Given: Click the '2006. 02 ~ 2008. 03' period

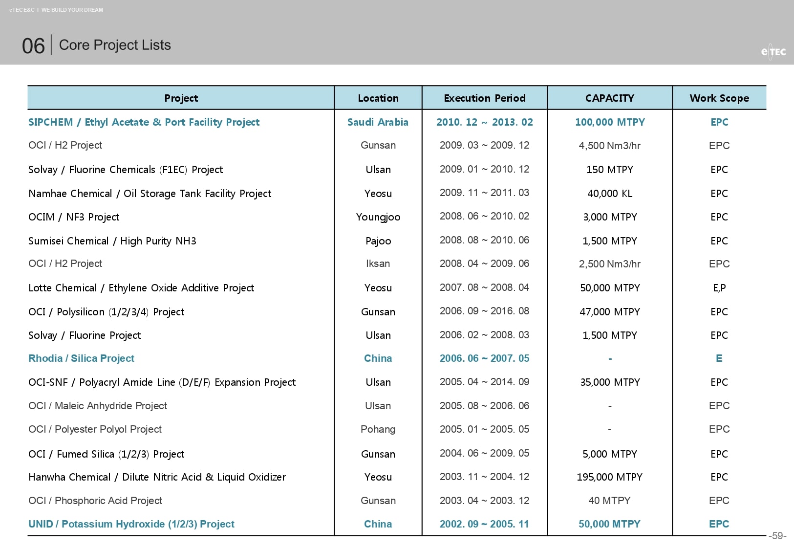Looking at the screenshot, I should [485, 335].
